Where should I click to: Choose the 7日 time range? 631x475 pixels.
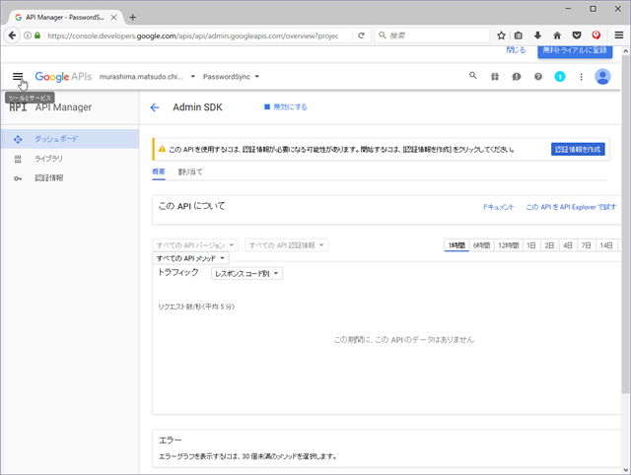coord(587,245)
